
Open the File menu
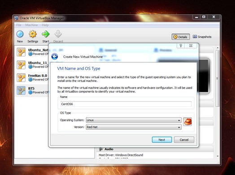19,25
